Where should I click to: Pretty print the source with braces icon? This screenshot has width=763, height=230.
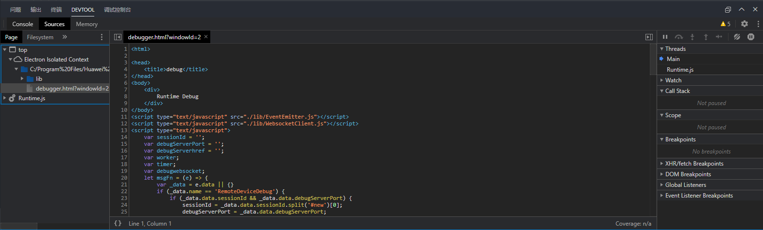click(x=118, y=223)
